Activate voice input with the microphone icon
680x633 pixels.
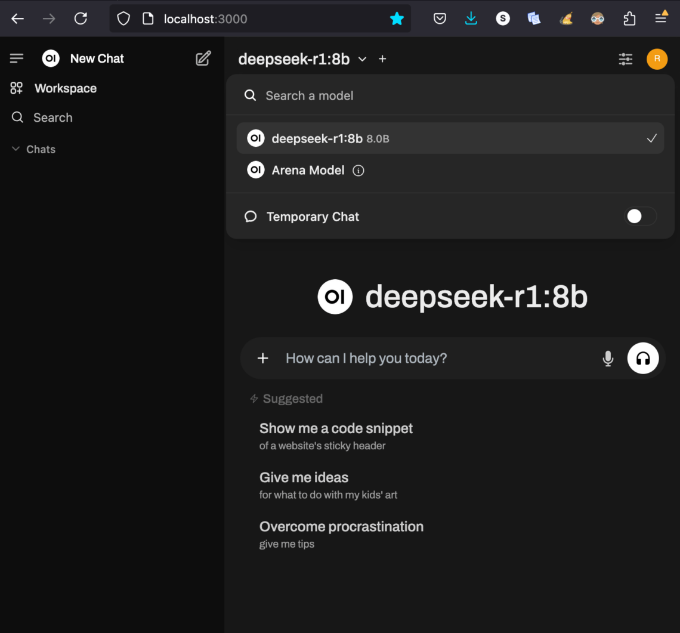tap(608, 358)
